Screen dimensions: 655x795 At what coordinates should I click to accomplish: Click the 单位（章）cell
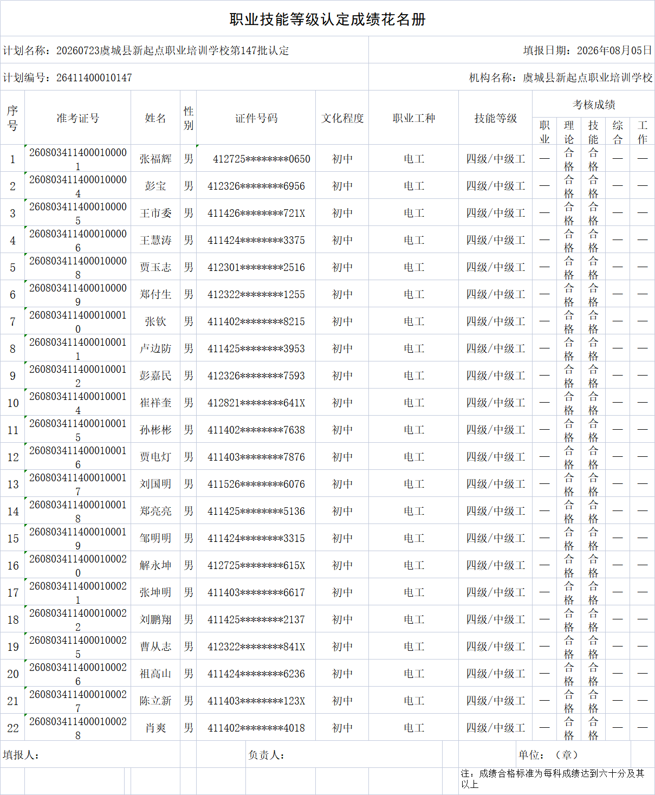coord(573,754)
